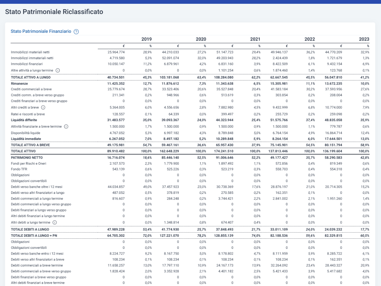381x286 pixels.
Task: Select Debiti commerciali a lungo termine label
Action: pyautogui.click(x=37, y=198)
